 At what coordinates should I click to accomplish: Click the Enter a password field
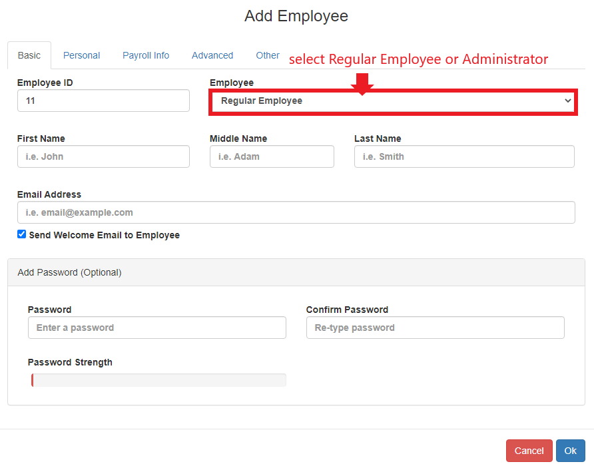(x=156, y=328)
